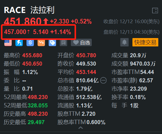
Task: Click the 最高价 value 455.680
Action: (x=32, y=55)
